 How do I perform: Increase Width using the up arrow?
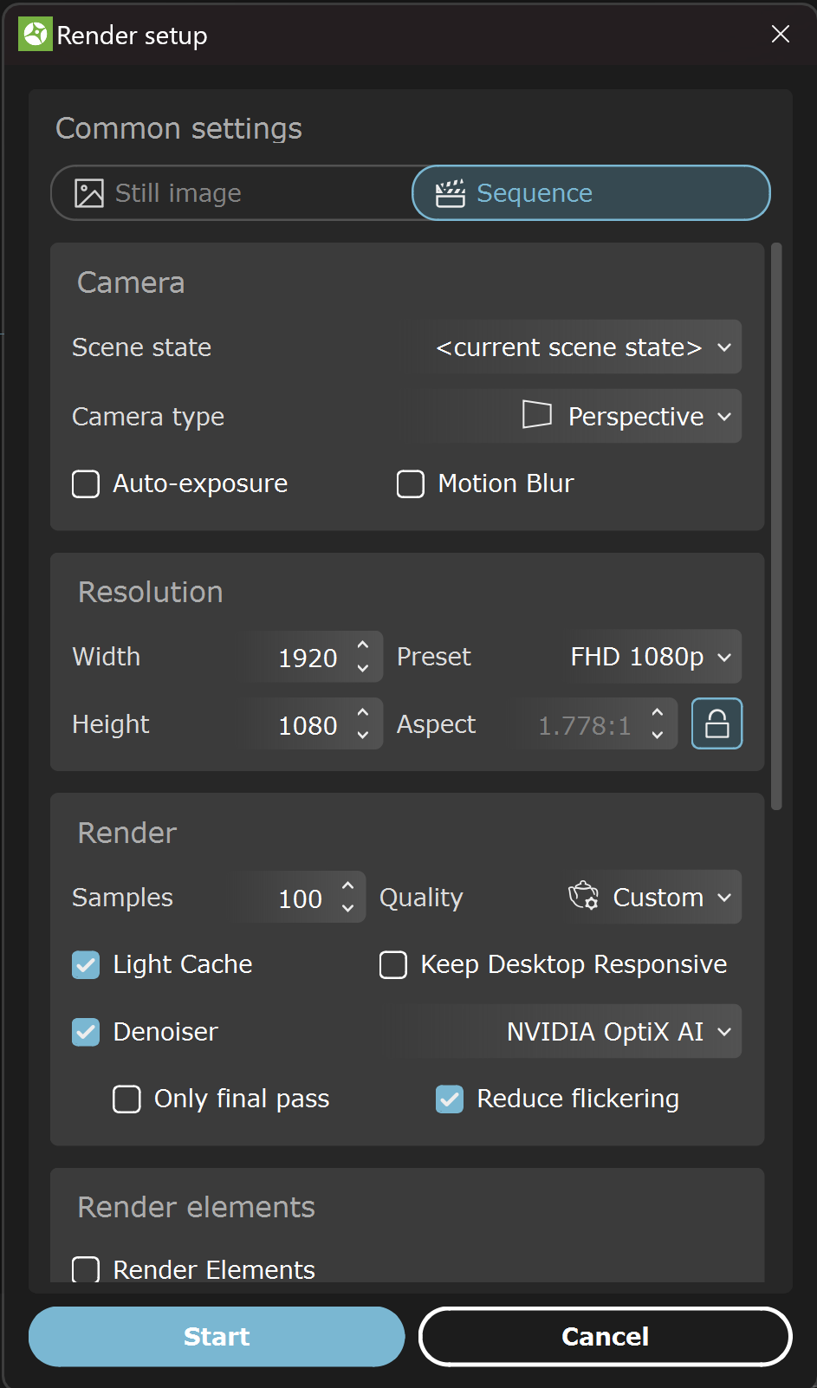click(363, 645)
